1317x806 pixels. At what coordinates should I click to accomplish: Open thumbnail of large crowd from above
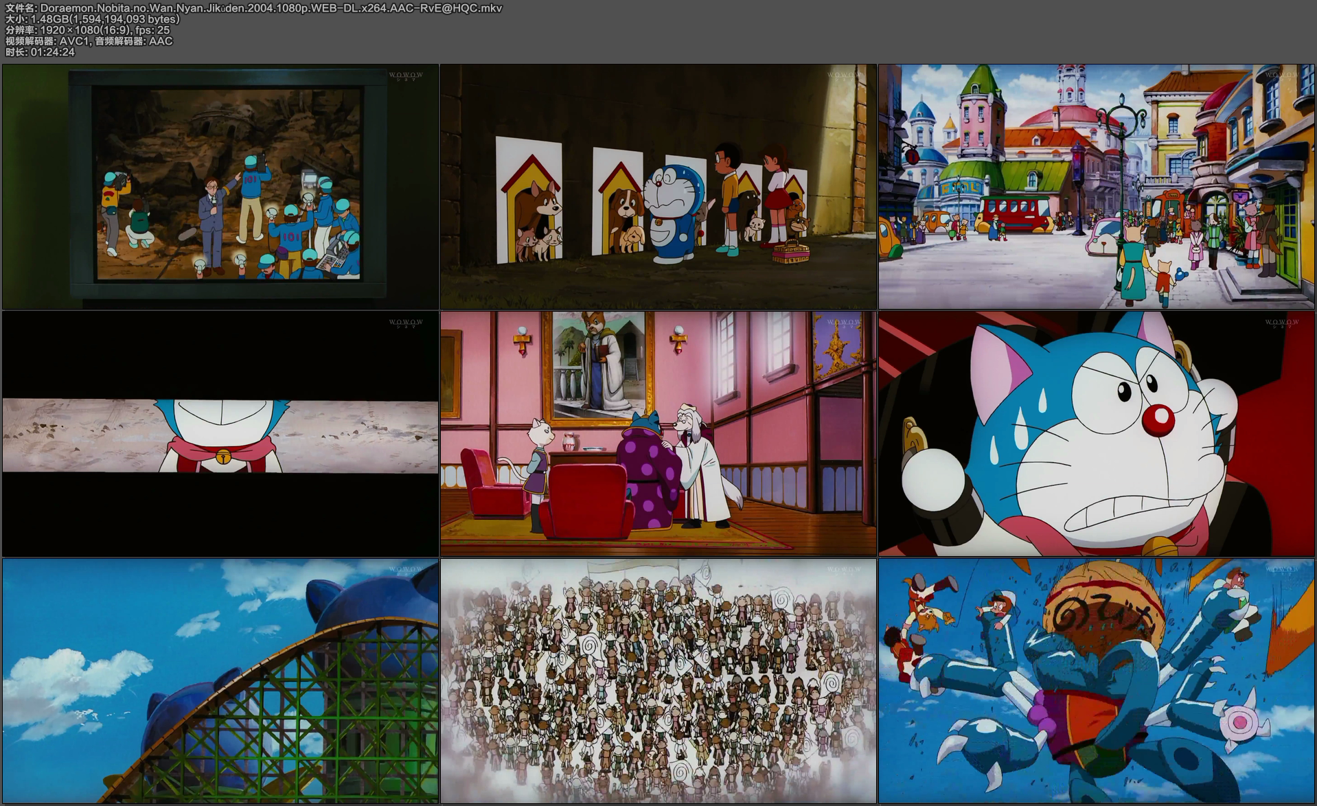click(658, 681)
